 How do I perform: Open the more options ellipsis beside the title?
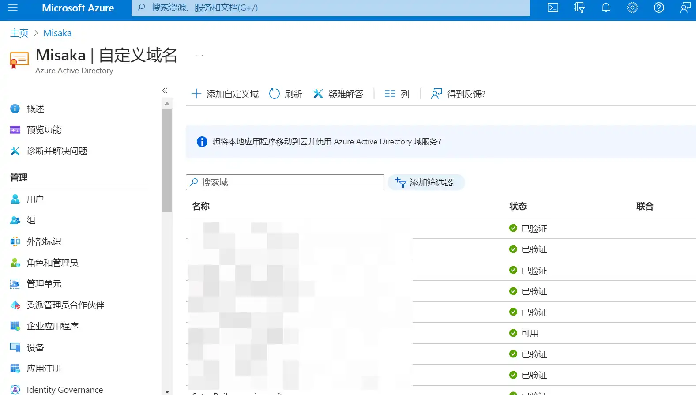(x=199, y=55)
